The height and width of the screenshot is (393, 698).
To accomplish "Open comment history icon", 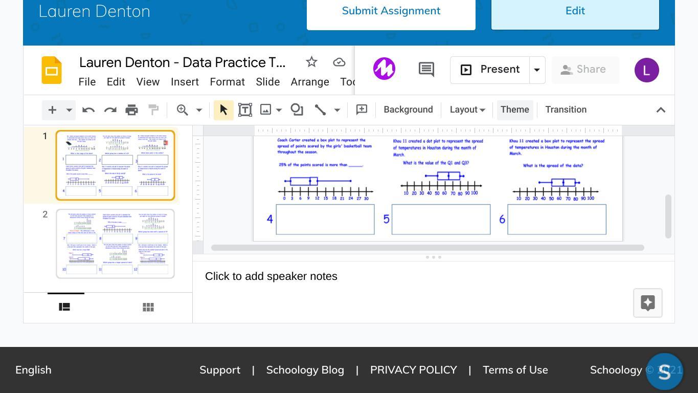I will [x=426, y=70].
